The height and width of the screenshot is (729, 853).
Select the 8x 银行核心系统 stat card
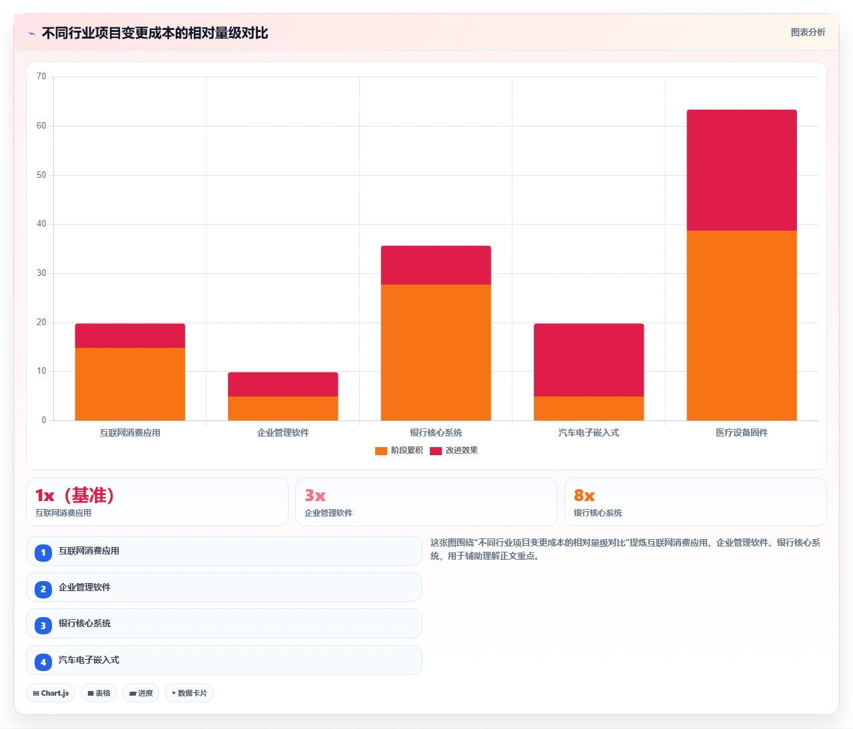point(696,502)
